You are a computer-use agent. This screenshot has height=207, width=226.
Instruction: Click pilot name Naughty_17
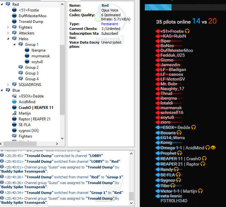pyautogui.click(x=172, y=89)
